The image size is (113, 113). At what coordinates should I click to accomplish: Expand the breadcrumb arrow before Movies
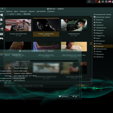pos(22,14)
